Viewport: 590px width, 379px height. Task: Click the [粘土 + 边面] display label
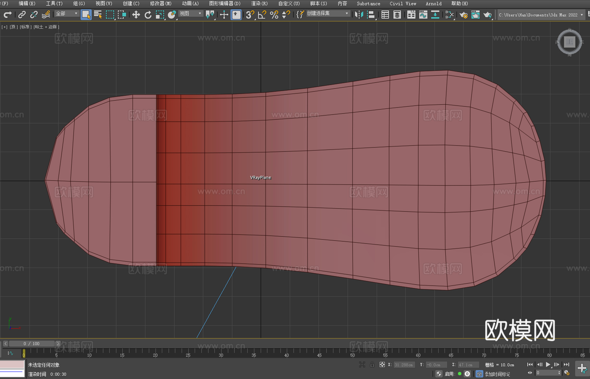click(46, 27)
